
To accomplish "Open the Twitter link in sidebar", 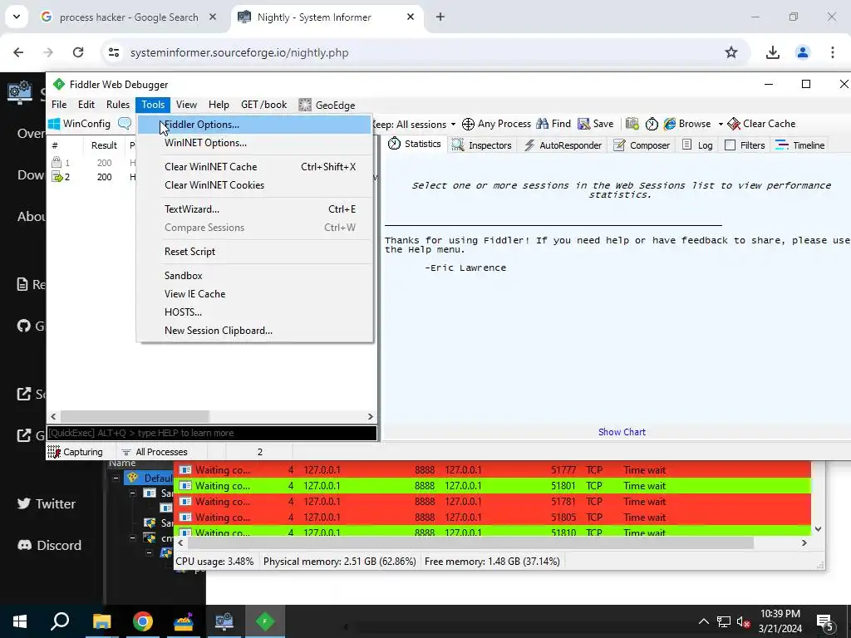I will (x=47, y=503).
